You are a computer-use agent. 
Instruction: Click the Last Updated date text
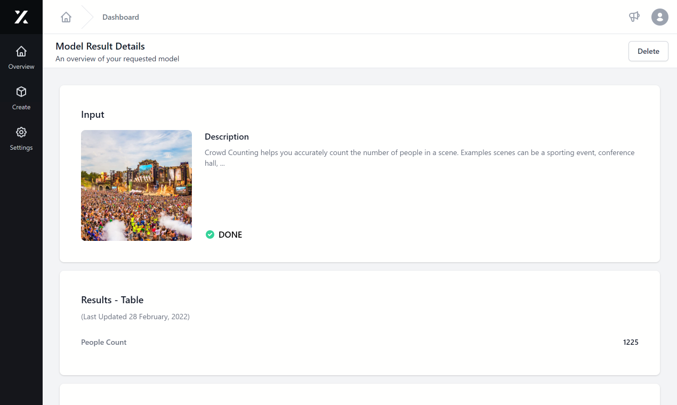(135, 317)
